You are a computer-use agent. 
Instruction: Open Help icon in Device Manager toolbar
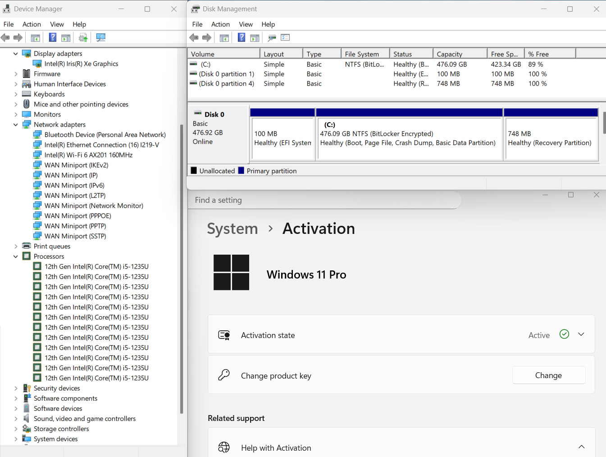coord(53,37)
